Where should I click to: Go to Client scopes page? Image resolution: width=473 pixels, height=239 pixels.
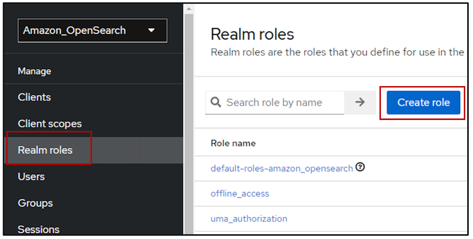[50, 124]
